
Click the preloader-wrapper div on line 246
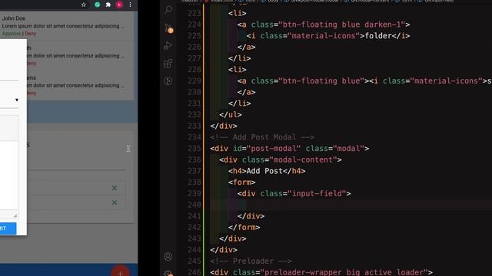321,272
